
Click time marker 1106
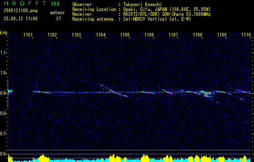tap(149, 34)
